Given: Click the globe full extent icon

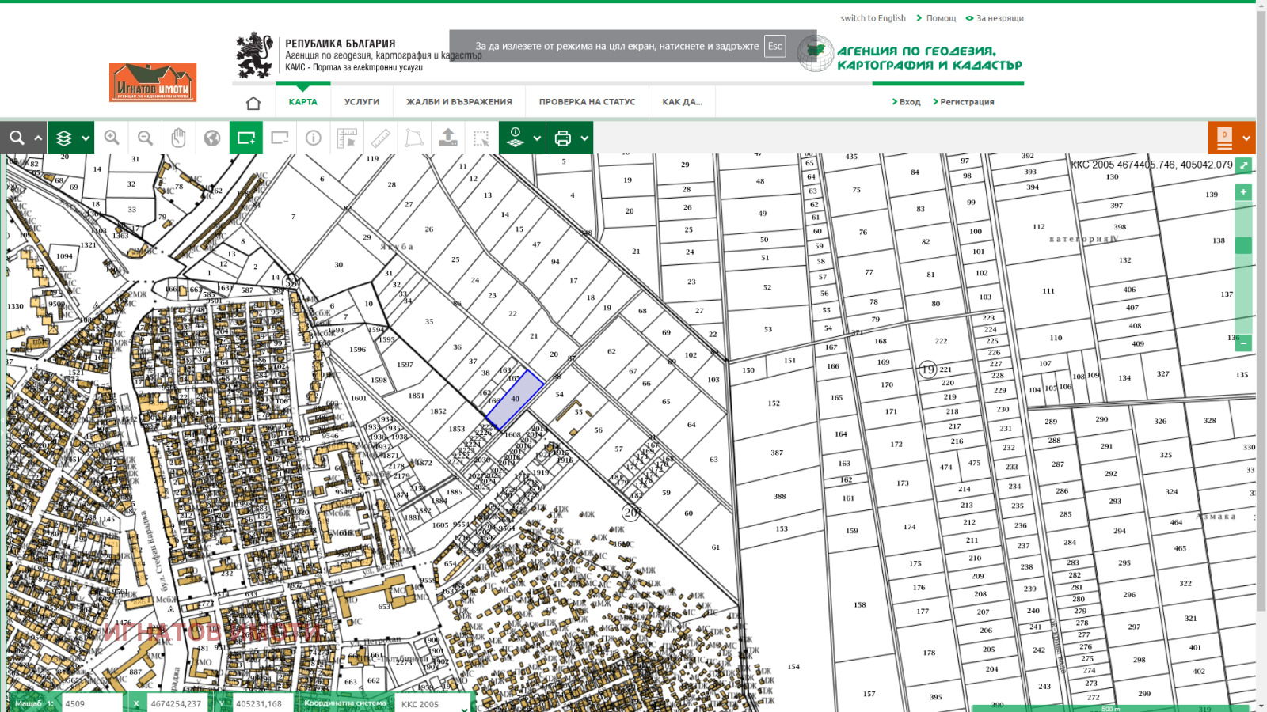Looking at the screenshot, I should pos(211,138).
